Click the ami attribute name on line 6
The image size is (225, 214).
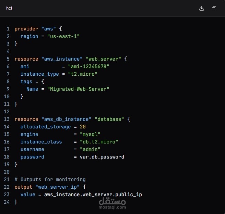(x=25, y=66)
